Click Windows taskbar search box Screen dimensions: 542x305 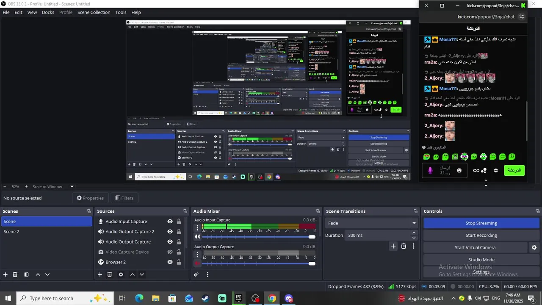(x=65, y=298)
